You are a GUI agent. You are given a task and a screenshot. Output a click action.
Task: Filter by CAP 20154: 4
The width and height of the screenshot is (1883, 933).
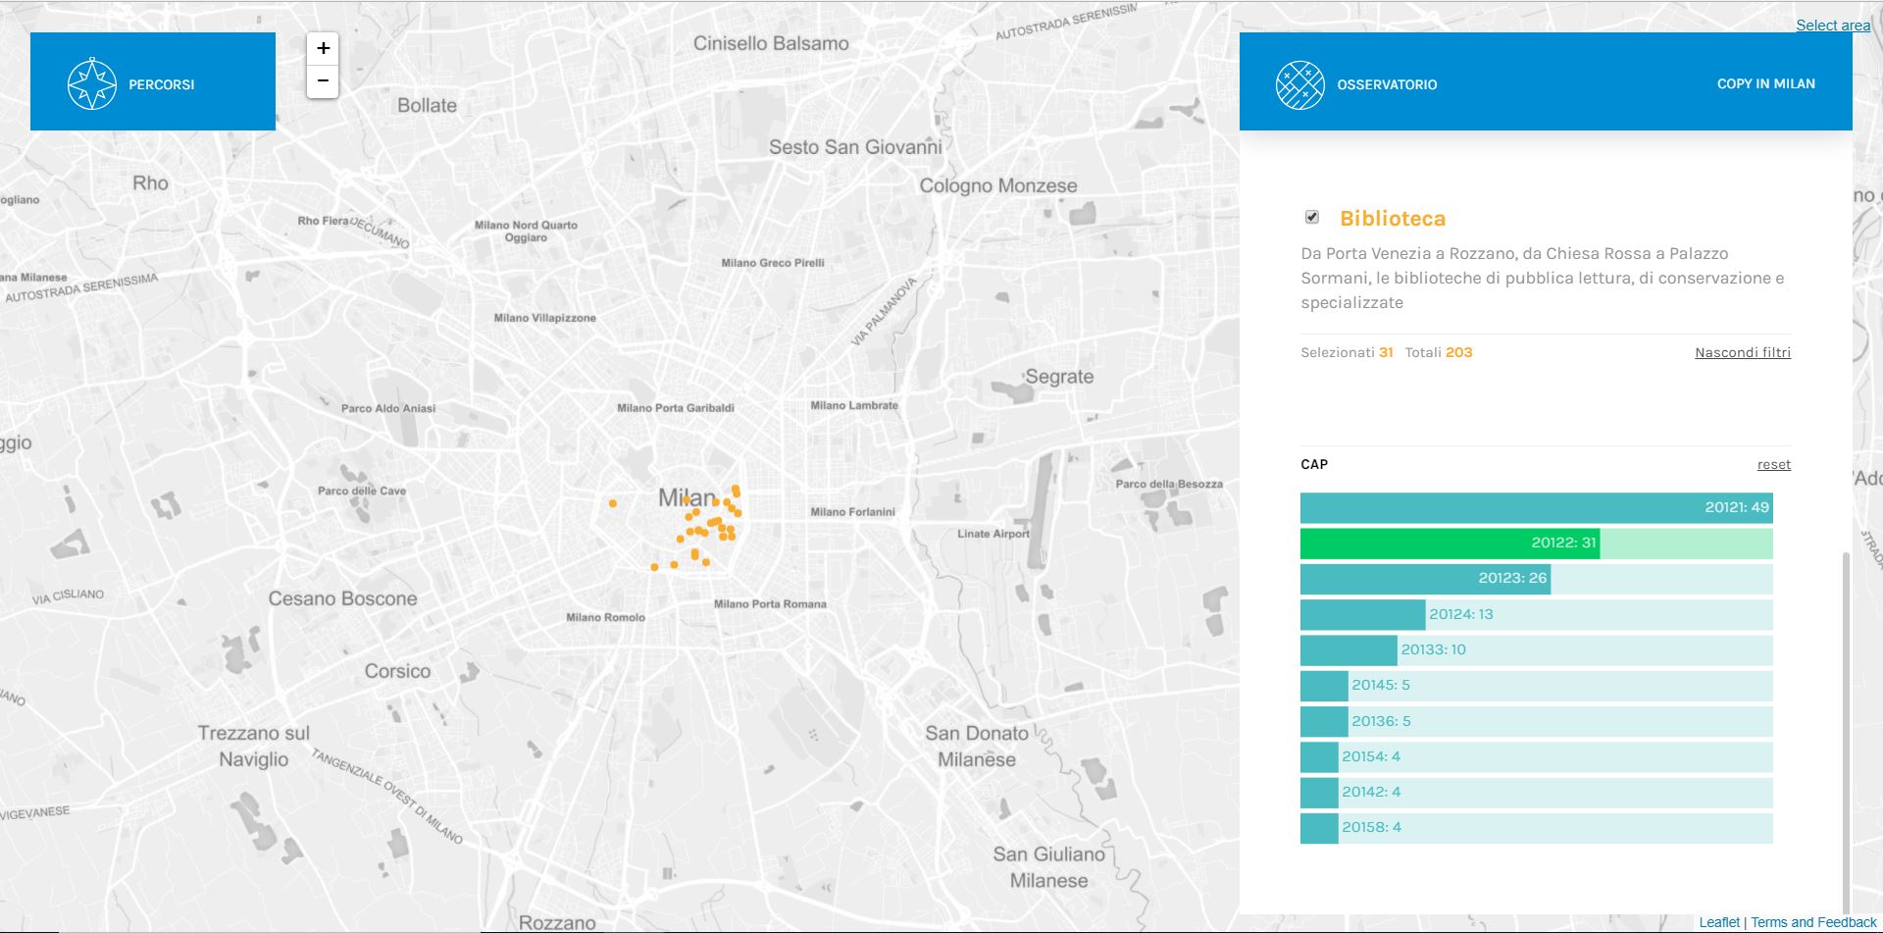coord(1536,756)
